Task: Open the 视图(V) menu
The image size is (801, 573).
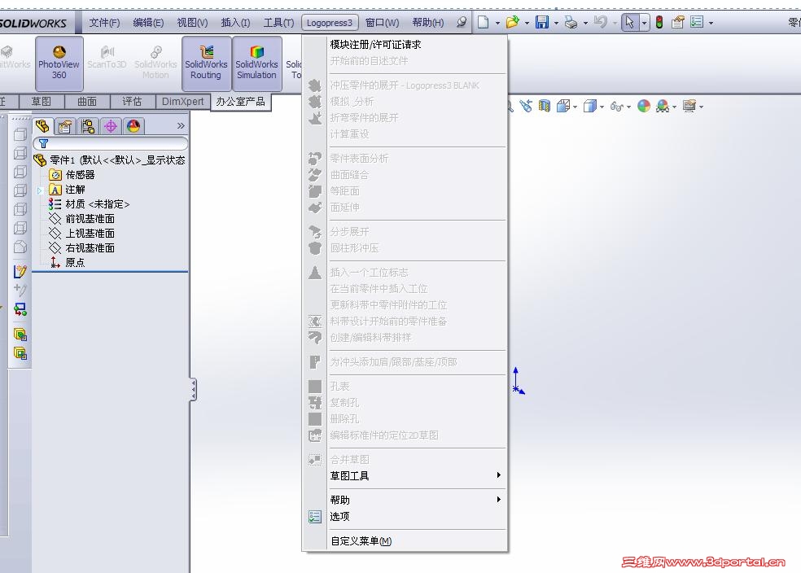Action: 192,23
